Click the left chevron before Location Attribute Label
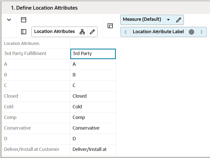 click(125, 32)
